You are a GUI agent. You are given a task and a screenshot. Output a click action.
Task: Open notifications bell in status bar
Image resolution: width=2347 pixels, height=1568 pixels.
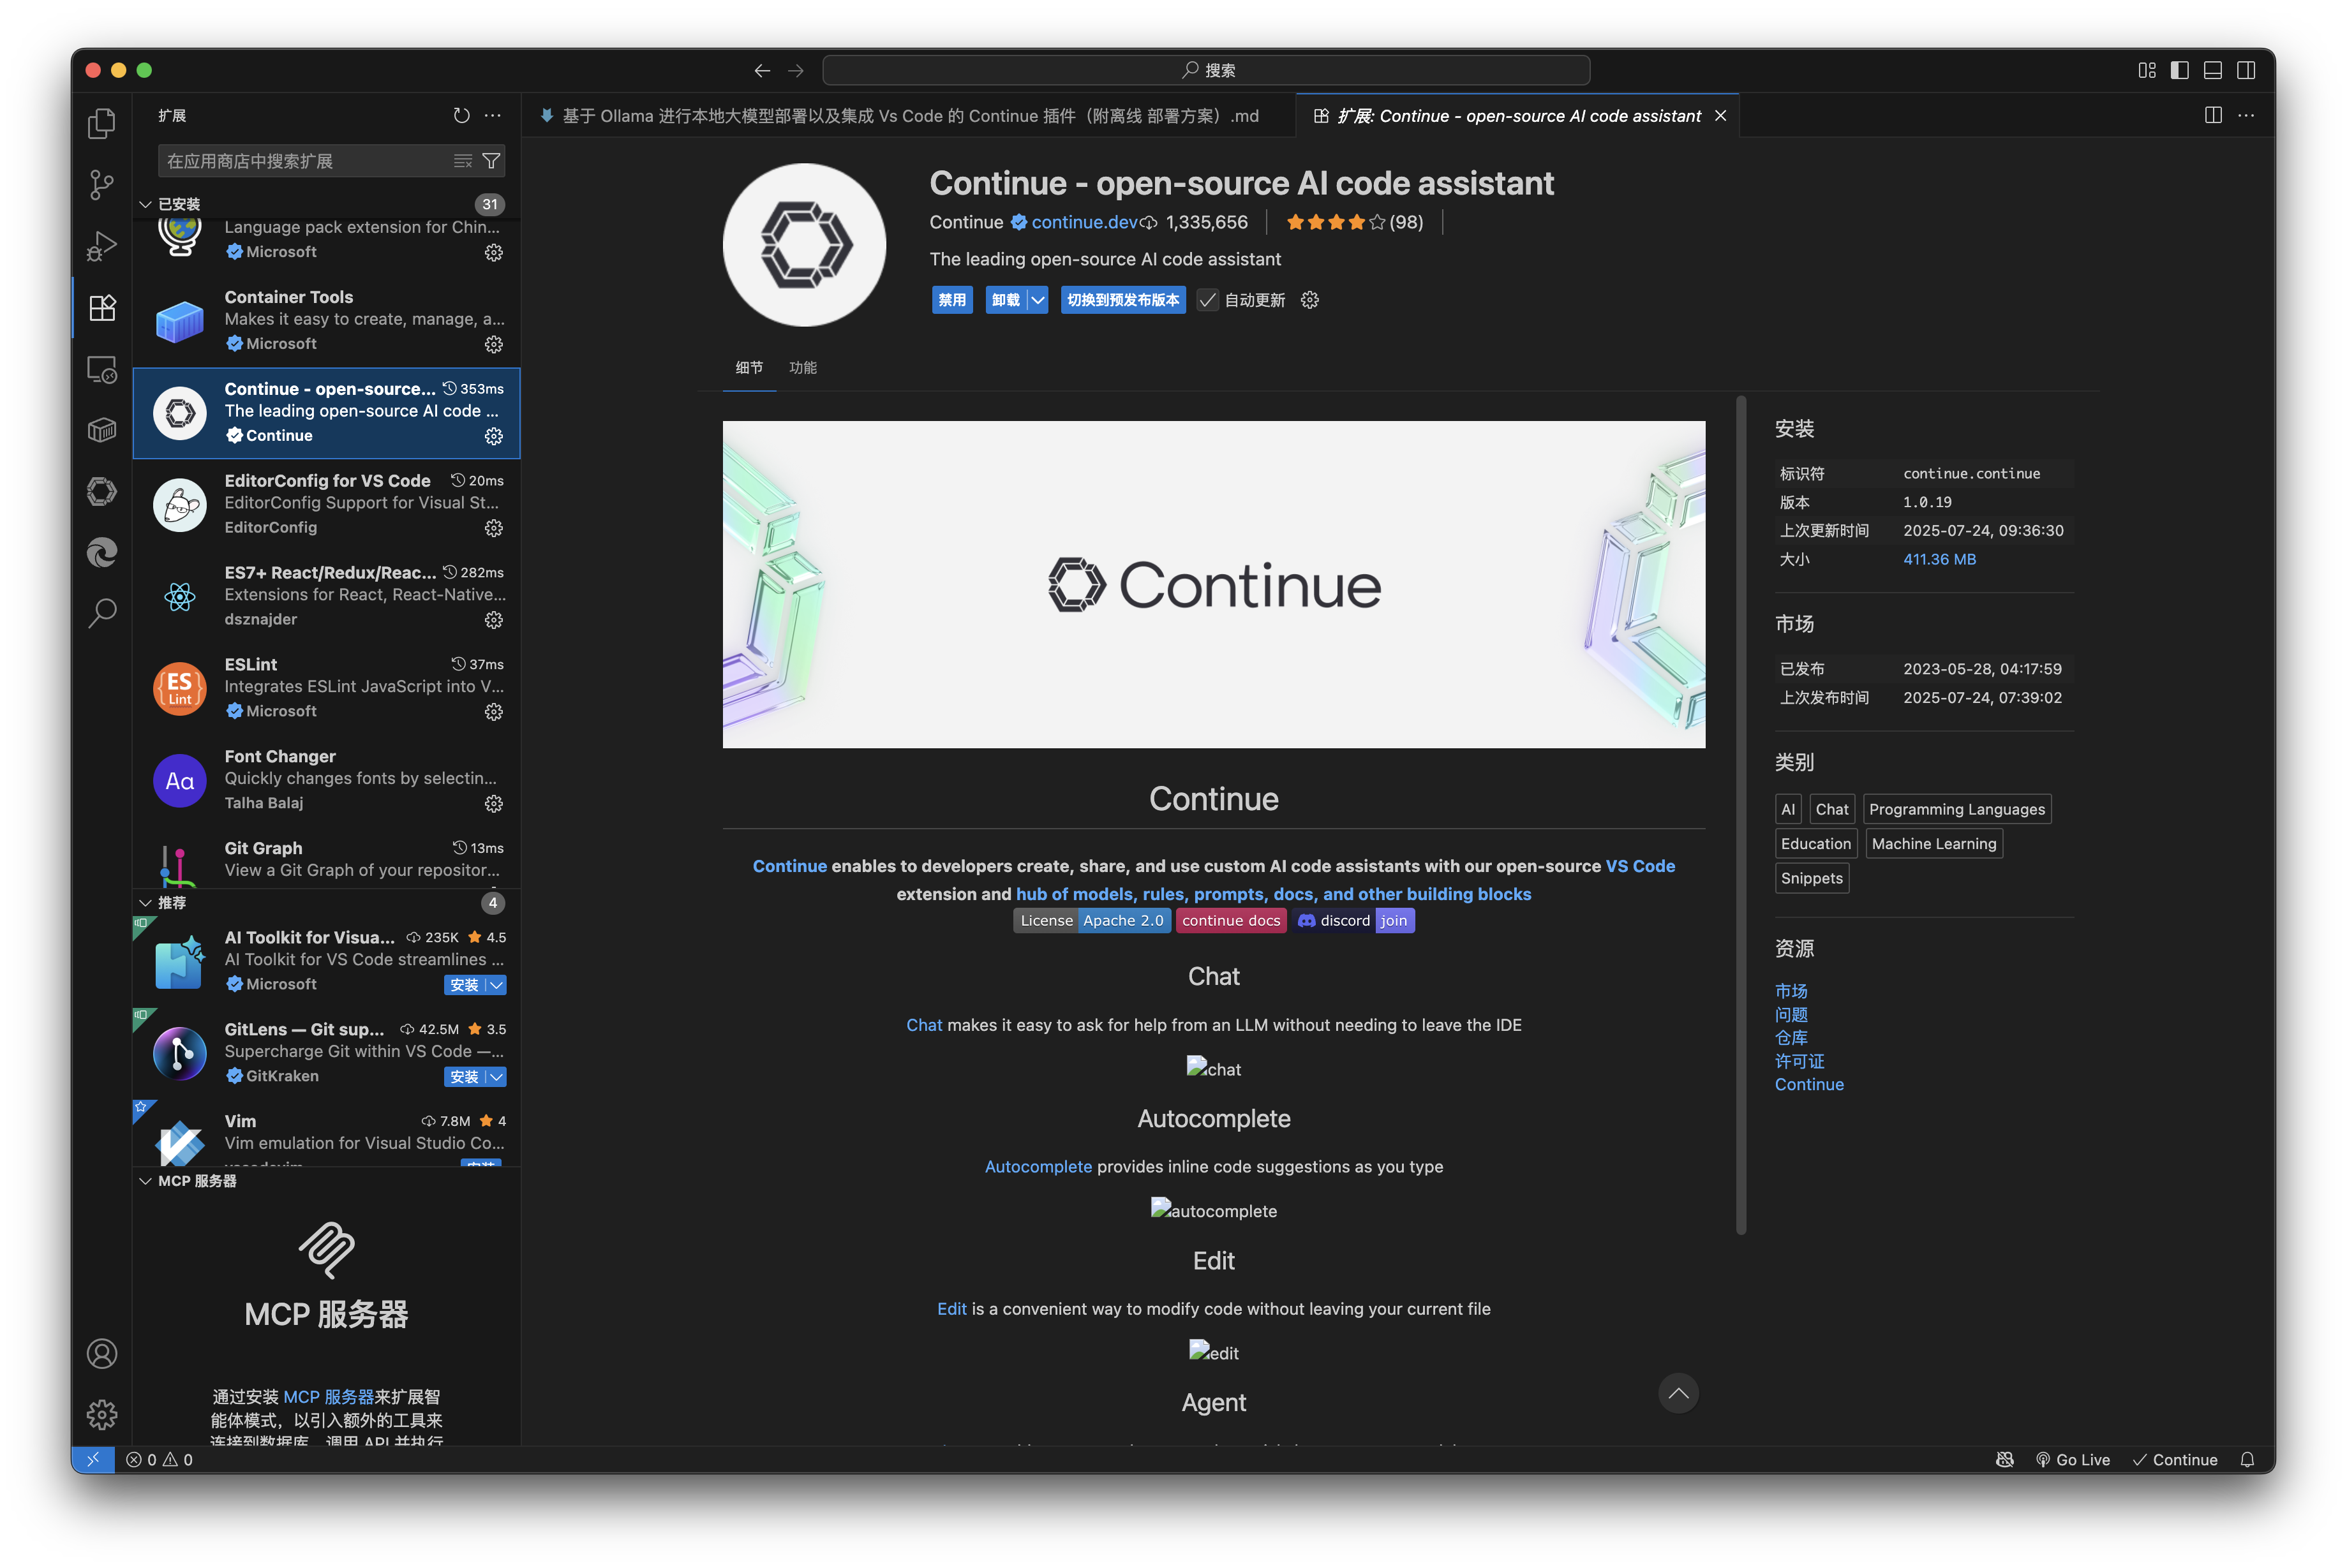click(2247, 1460)
